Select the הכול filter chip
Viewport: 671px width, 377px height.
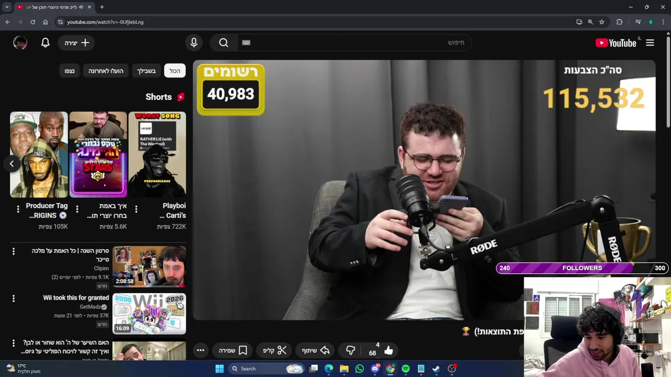point(175,71)
